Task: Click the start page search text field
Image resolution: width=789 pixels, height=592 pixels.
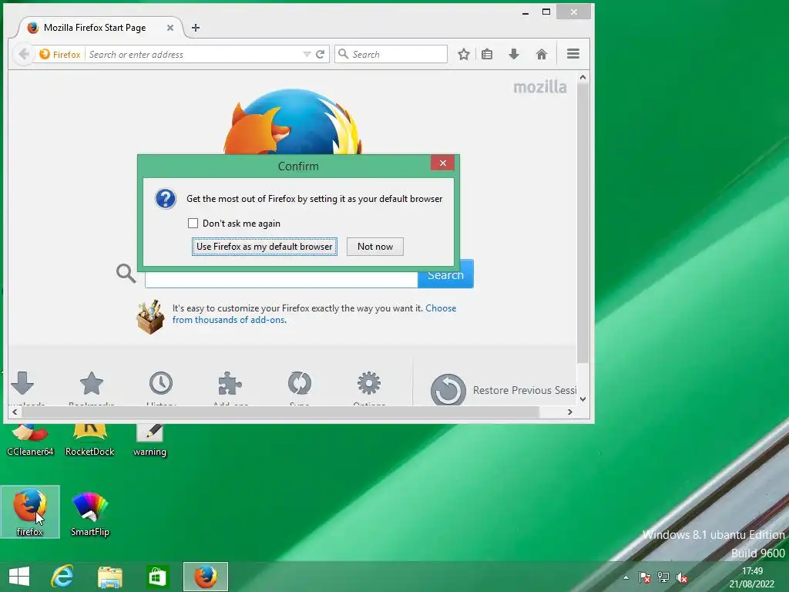Action: point(281,278)
